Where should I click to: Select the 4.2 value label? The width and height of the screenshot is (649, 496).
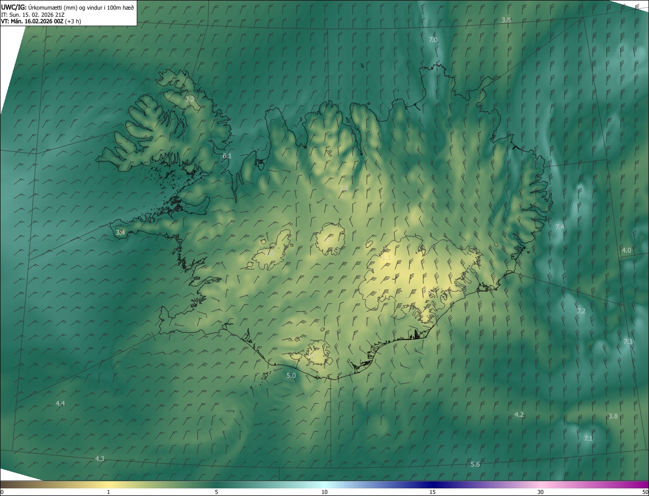pyautogui.click(x=519, y=414)
